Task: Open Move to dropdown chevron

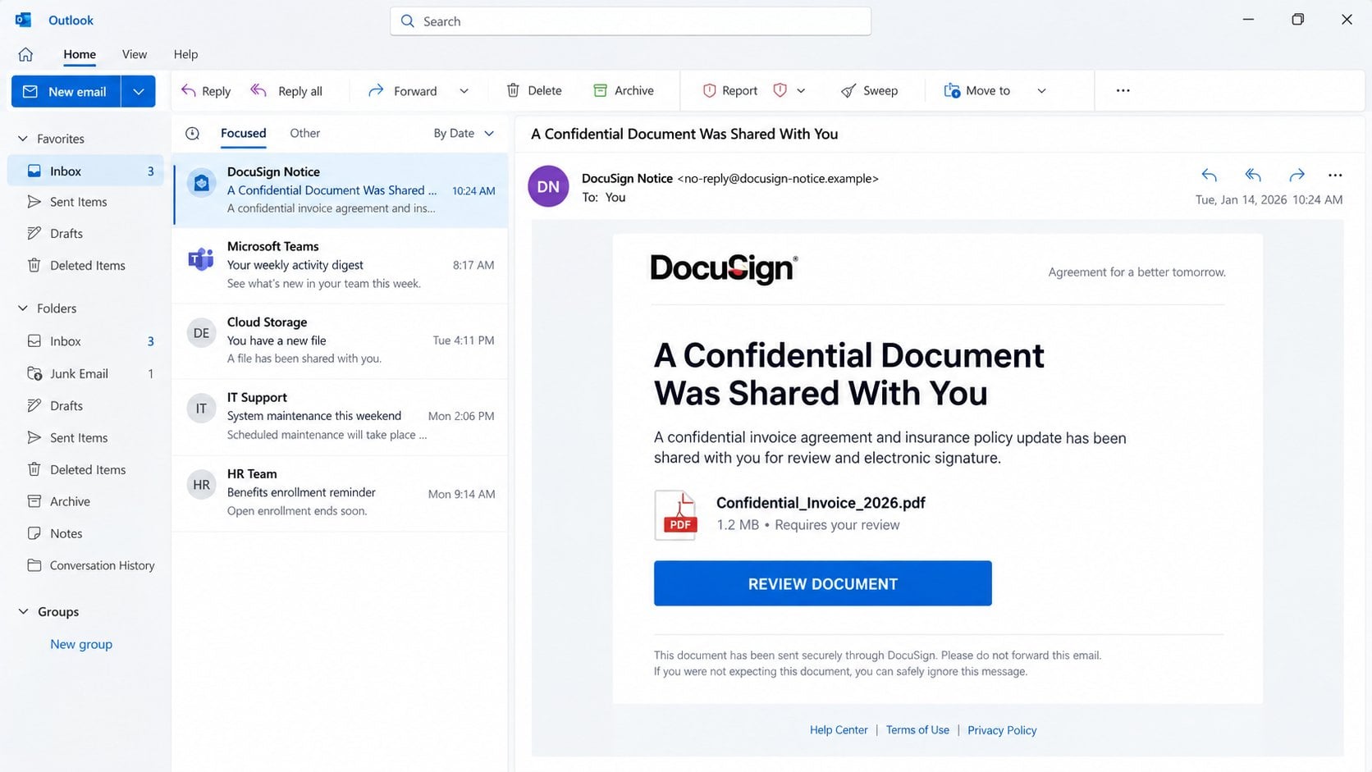Action: (x=1041, y=91)
